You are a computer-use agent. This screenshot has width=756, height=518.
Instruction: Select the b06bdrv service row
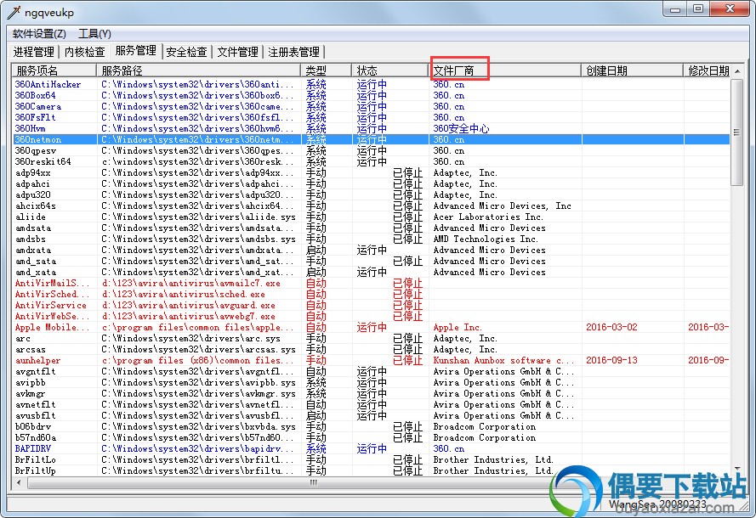point(372,427)
